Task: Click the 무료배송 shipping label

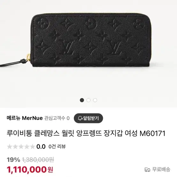Action: [x=161, y=170]
